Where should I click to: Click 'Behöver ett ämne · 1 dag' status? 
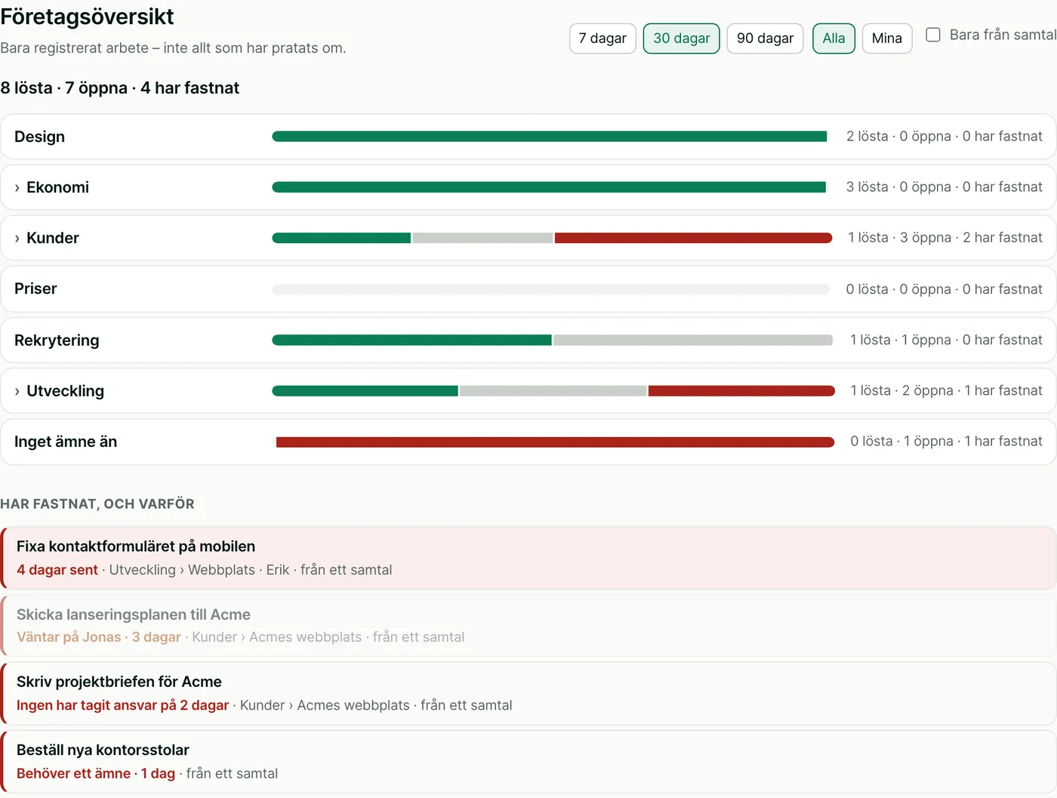coord(96,774)
